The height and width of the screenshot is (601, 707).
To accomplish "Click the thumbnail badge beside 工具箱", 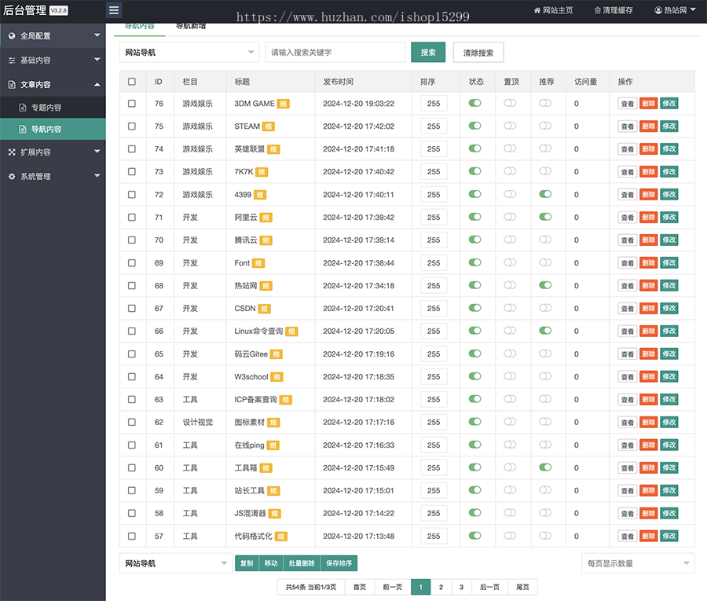I will (266, 468).
